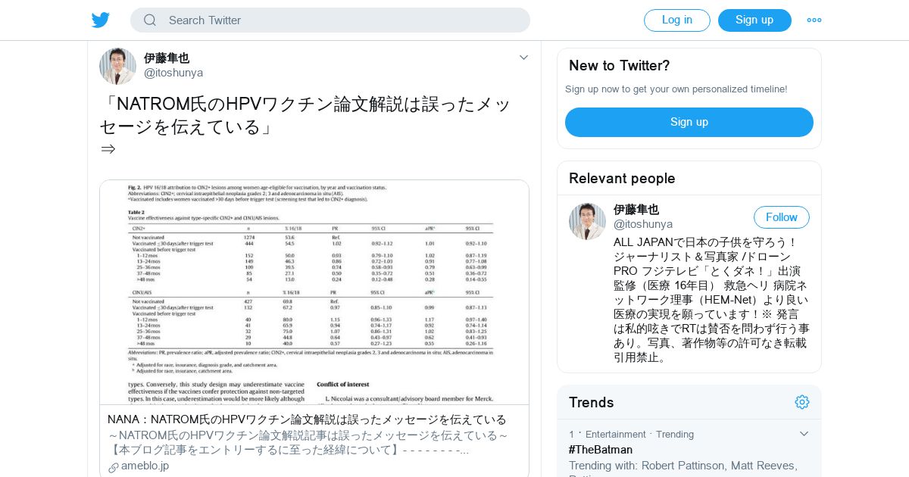The height and width of the screenshot is (477, 909).
Task: Click Log in button
Action: (x=677, y=20)
